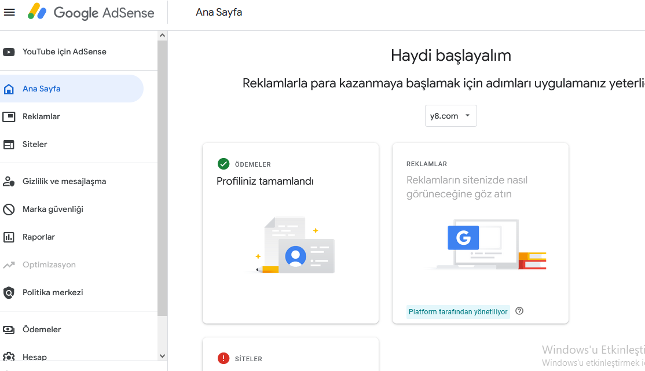Click the red alert icon on Siteler card
The image size is (645, 371).
pyautogui.click(x=223, y=359)
